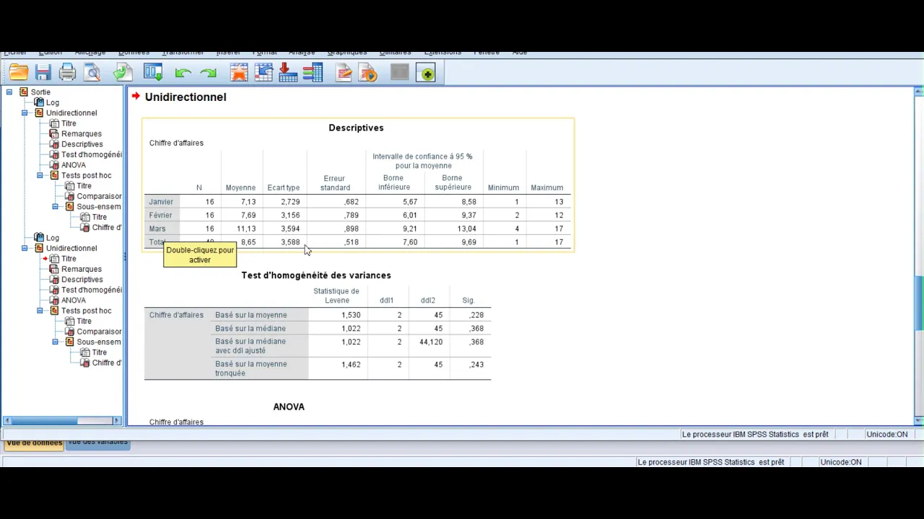924x519 pixels.
Task: Click the Janvier row label
Action: pyautogui.click(x=161, y=202)
